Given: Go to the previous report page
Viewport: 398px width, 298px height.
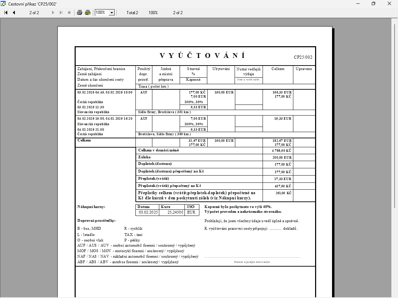Looking at the screenshot, I should pyautogui.click(x=14, y=12).
